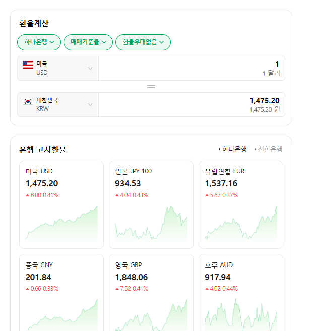Image resolution: width=314 pixels, height=331 pixels.
Task: Open the 호주 AUD rate card
Action: click(241, 293)
